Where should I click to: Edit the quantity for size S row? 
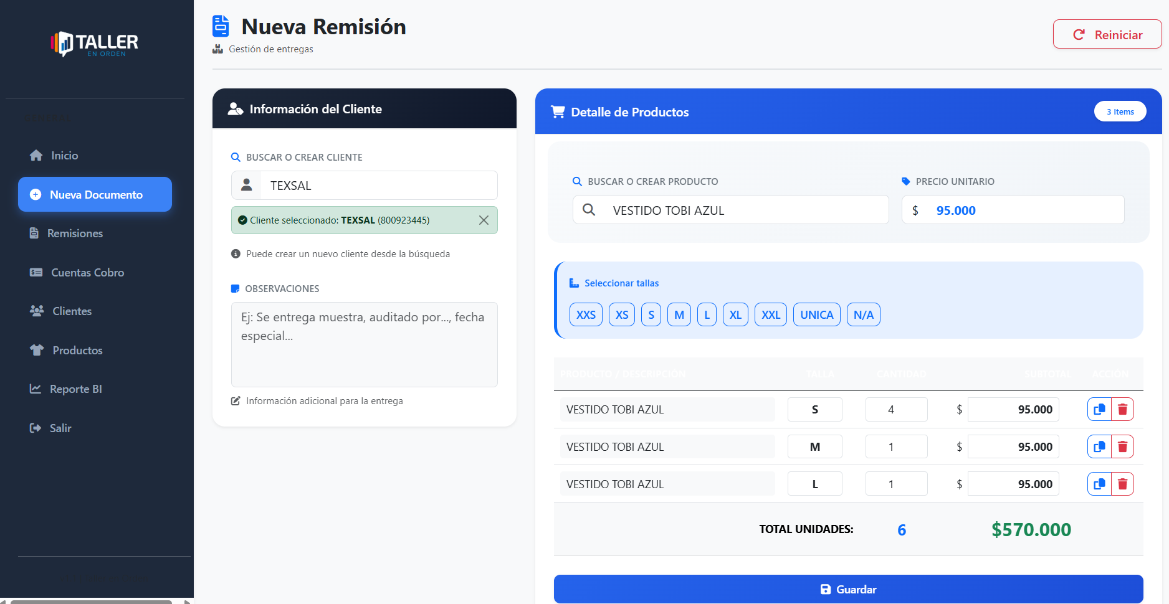896,410
